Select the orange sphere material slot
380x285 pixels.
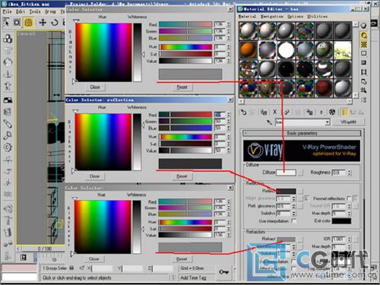[x=249, y=50]
